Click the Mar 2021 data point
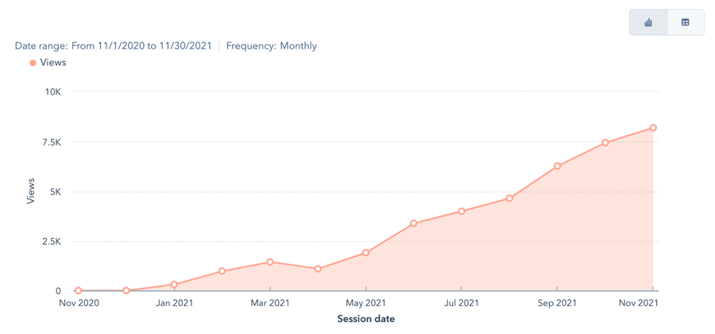 point(270,262)
